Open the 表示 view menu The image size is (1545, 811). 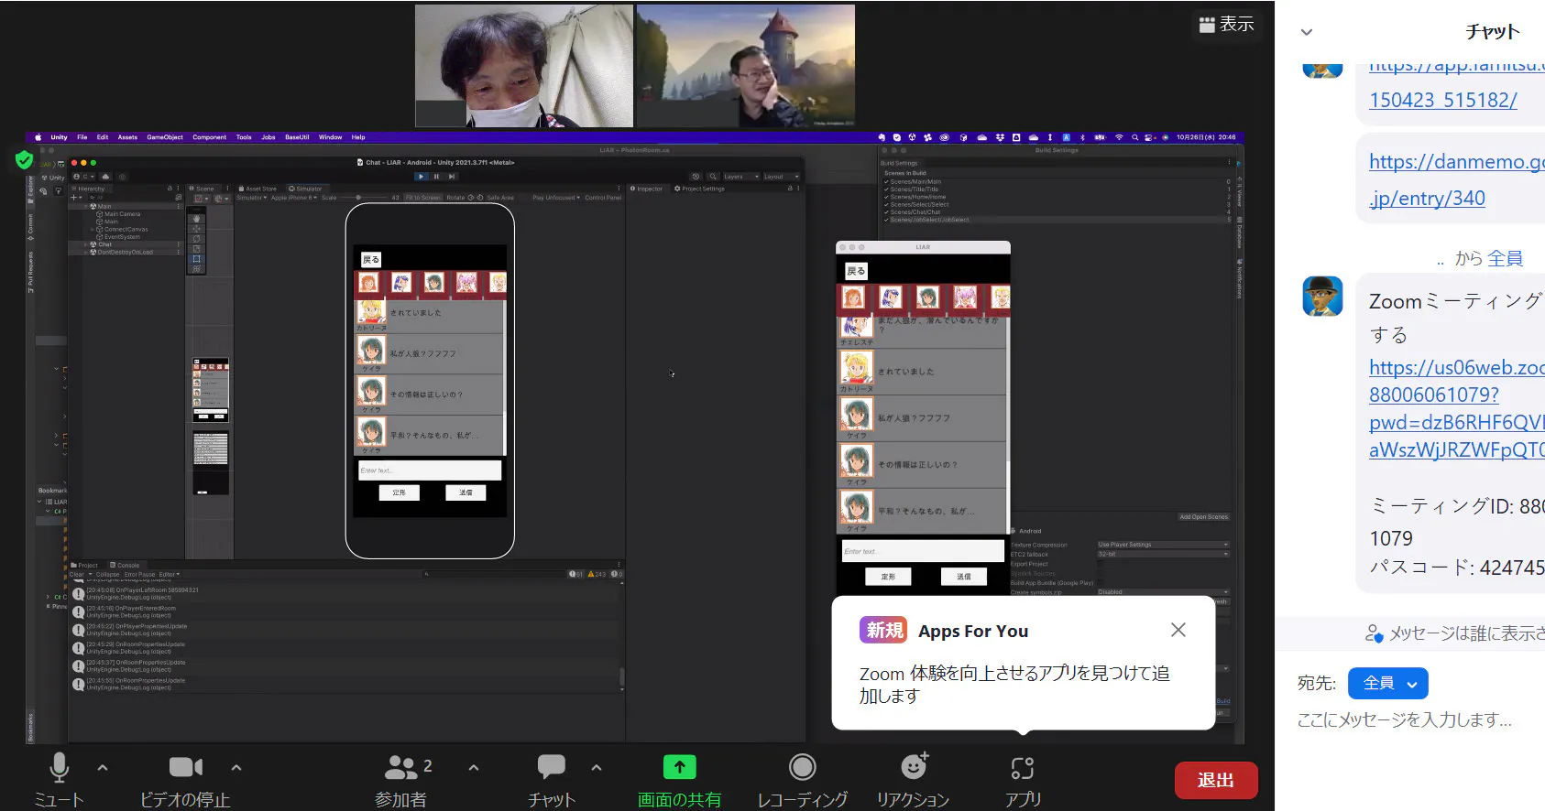[1226, 25]
